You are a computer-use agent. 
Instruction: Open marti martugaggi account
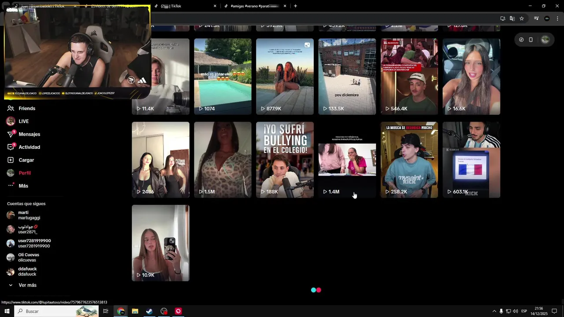click(29, 215)
